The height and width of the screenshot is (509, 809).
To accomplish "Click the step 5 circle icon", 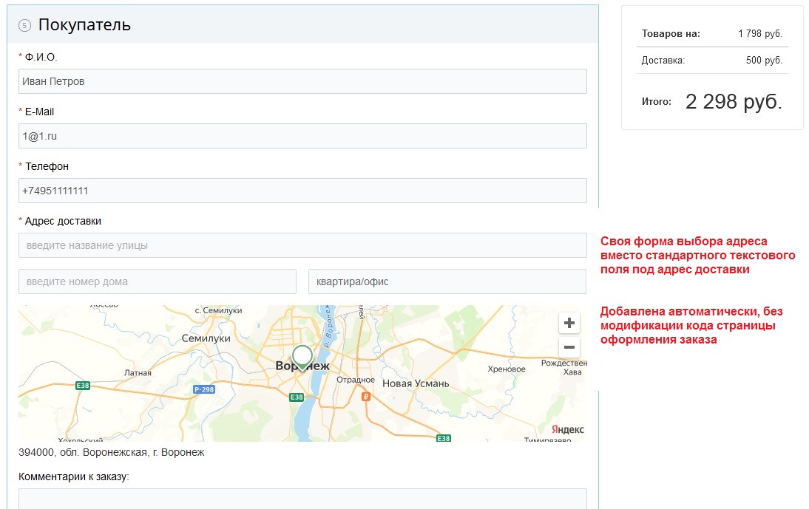I will [x=24, y=25].
